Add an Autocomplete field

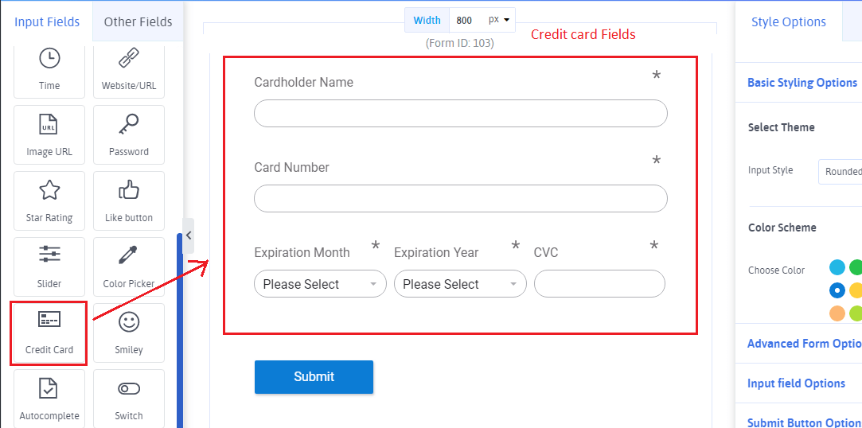point(49,399)
